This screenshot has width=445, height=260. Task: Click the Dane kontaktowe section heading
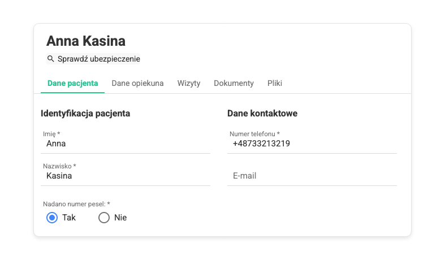pyautogui.click(x=262, y=113)
